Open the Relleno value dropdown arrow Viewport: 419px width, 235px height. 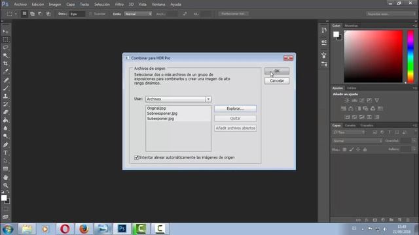(x=414, y=149)
